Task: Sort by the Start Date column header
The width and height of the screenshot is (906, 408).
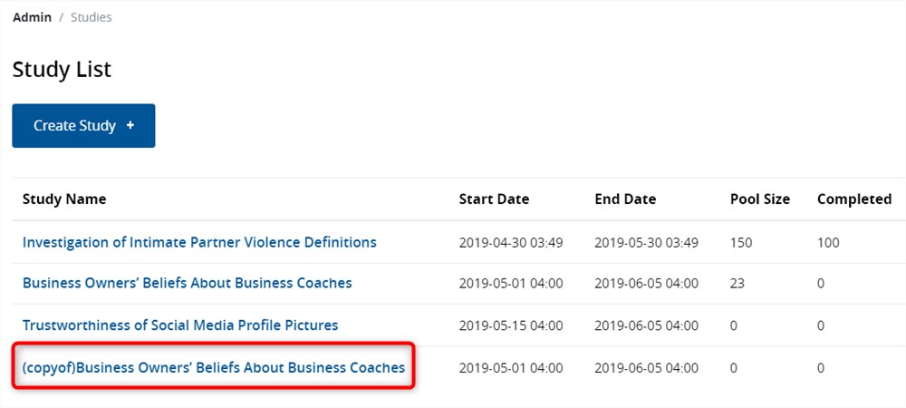Action: click(494, 199)
